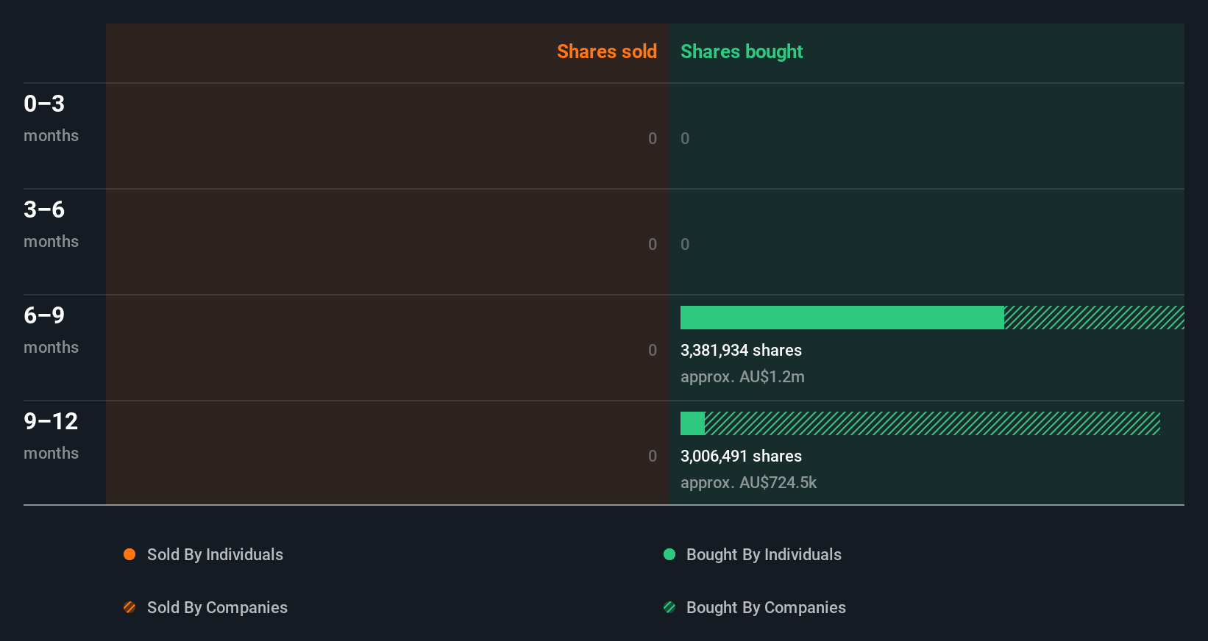Click the 9–12 months row label
The height and width of the screenshot is (641, 1208).
[51, 436]
